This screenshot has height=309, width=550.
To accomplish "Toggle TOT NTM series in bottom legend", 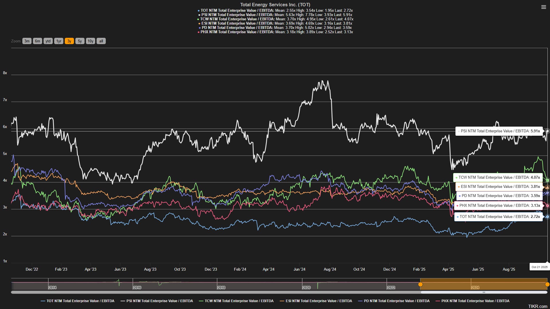I will click(x=78, y=301).
